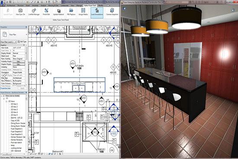Click the Bath #2 108 room tag
238x159 pixels.
pyautogui.click(x=101, y=150)
